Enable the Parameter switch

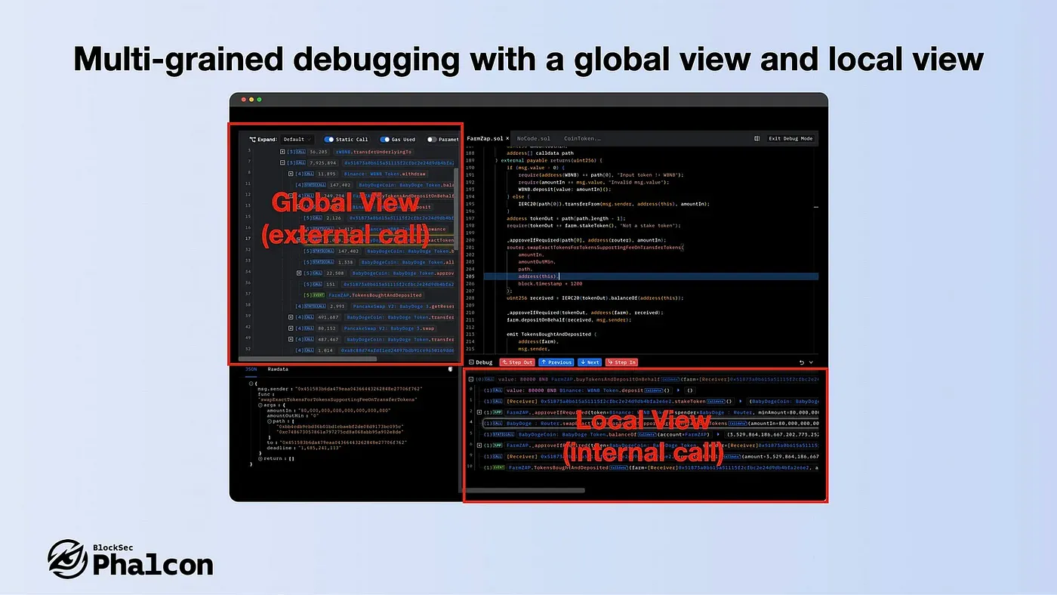click(x=432, y=140)
